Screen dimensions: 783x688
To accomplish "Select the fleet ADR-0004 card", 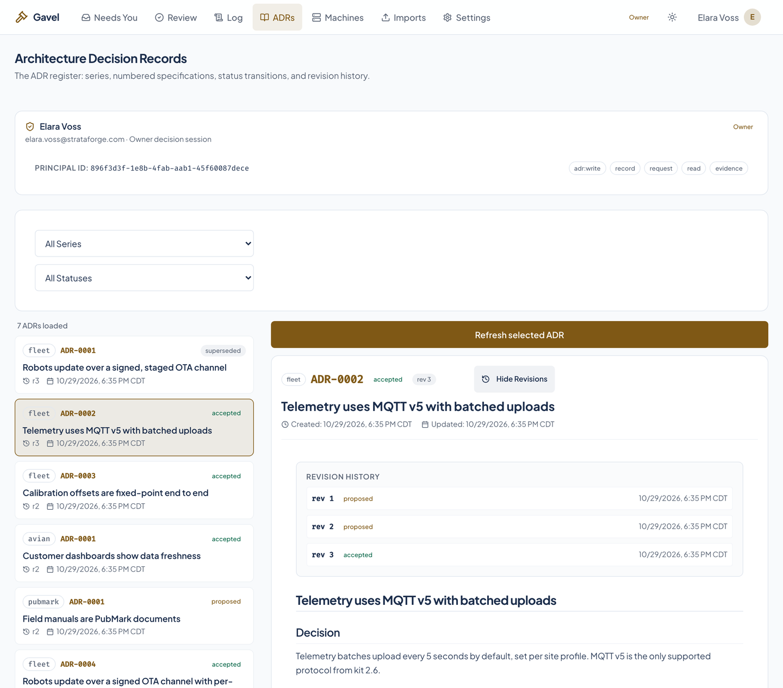I will [x=134, y=669].
